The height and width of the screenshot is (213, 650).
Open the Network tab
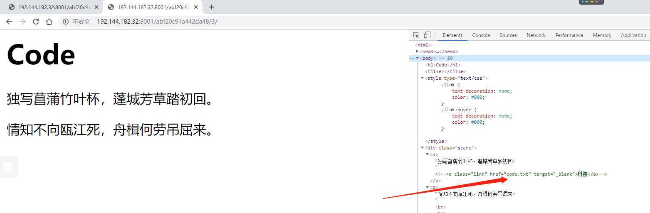536,35
